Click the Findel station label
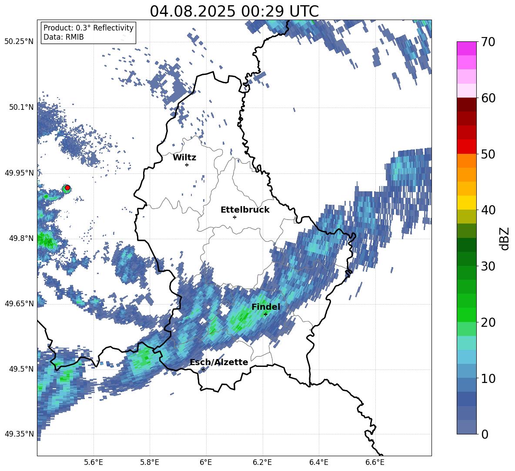Screen dimensions: 515x471 click(266, 307)
